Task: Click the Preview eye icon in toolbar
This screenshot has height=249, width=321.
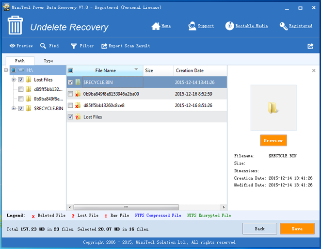Action: (x=13, y=46)
